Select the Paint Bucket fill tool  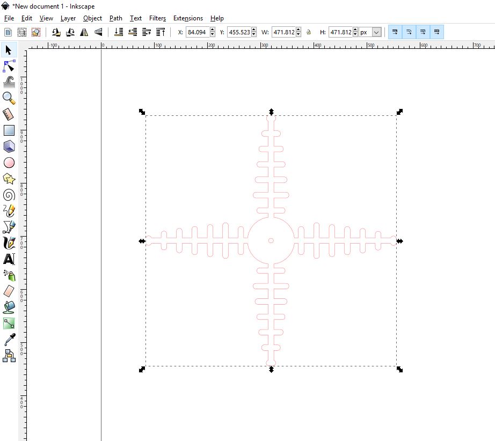tap(9, 307)
